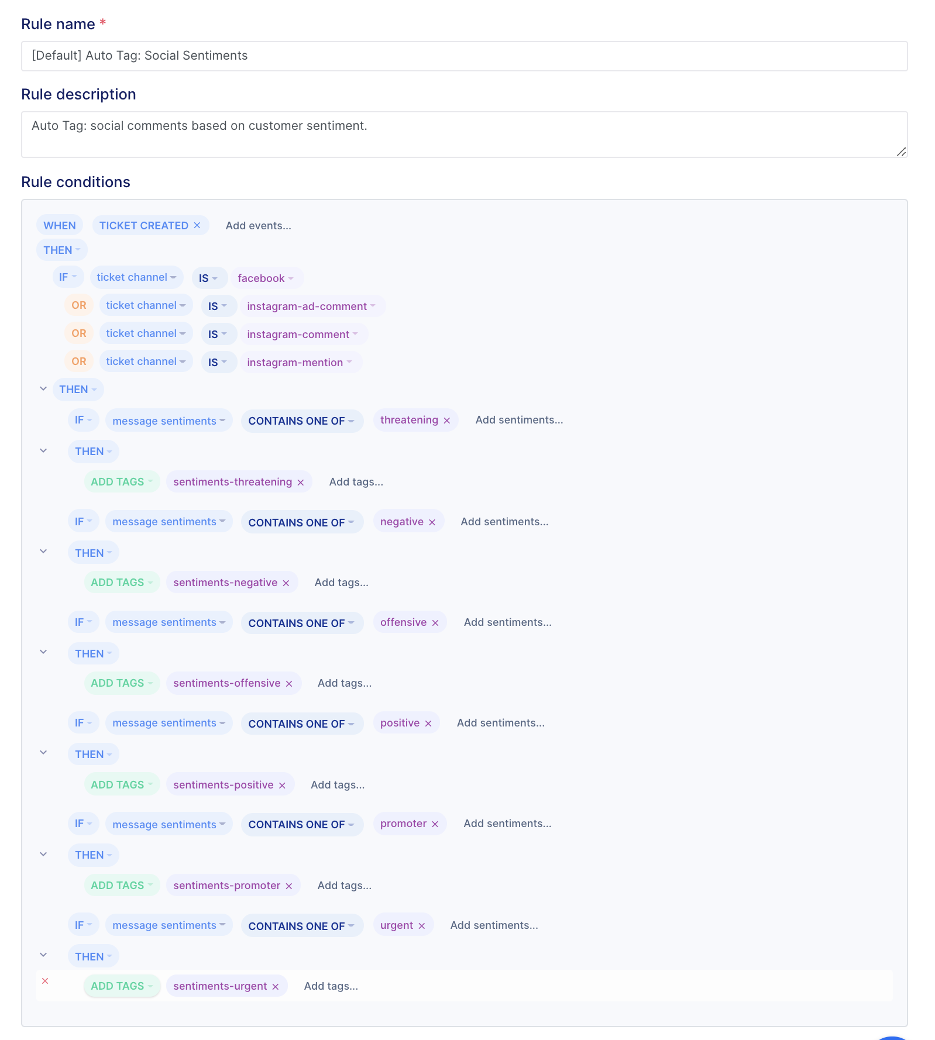Screen dimensions: 935x1040
Task: Collapse the THEN block above threatening condition
Action: coord(43,389)
